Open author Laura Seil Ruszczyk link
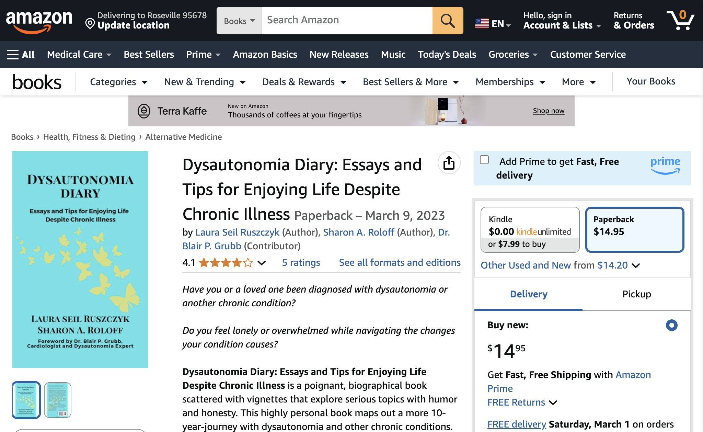The width and height of the screenshot is (703, 432). click(237, 232)
